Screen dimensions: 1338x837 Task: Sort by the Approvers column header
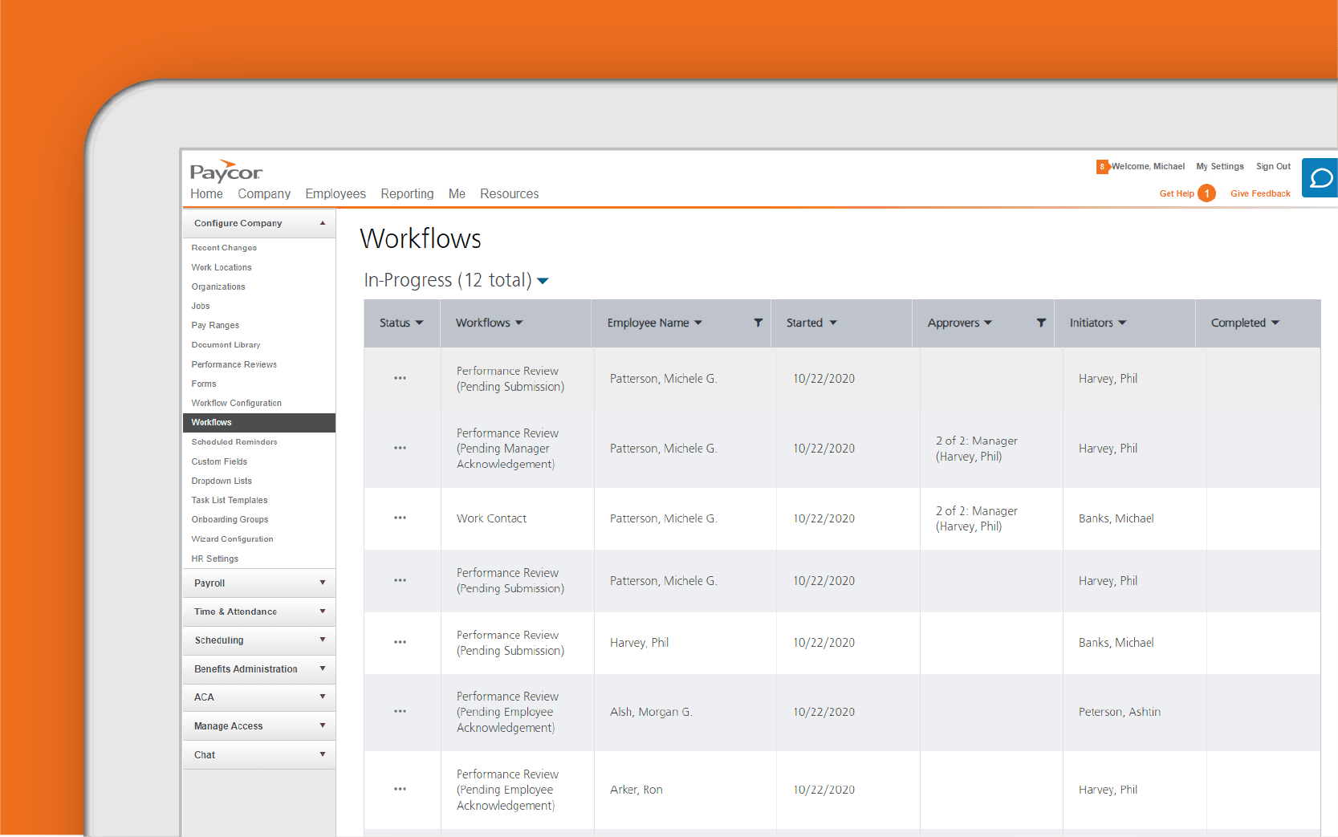960,323
